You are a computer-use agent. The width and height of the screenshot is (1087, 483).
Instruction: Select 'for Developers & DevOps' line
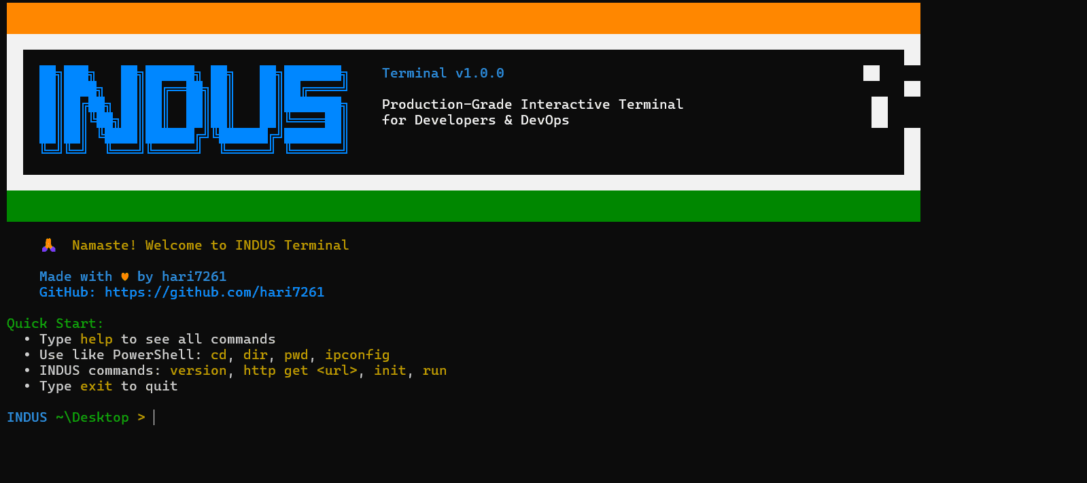(x=476, y=120)
